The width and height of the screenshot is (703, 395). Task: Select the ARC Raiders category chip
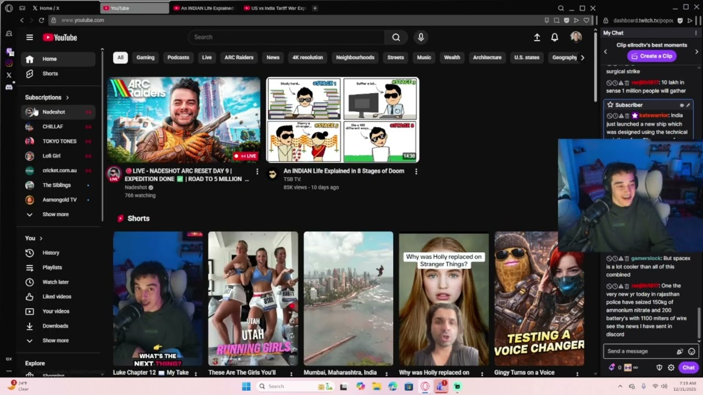coord(239,58)
